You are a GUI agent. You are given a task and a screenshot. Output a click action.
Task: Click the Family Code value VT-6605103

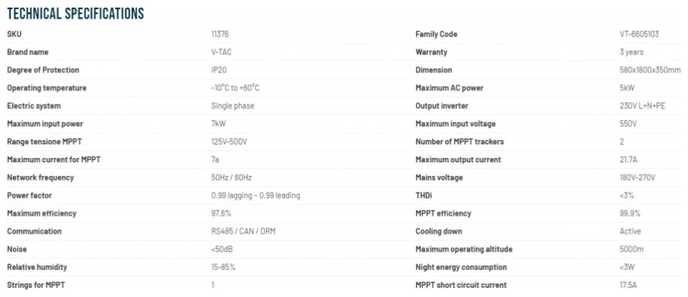point(639,34)
